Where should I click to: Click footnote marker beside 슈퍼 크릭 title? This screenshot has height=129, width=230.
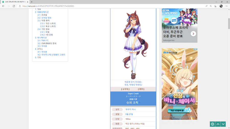139,102
